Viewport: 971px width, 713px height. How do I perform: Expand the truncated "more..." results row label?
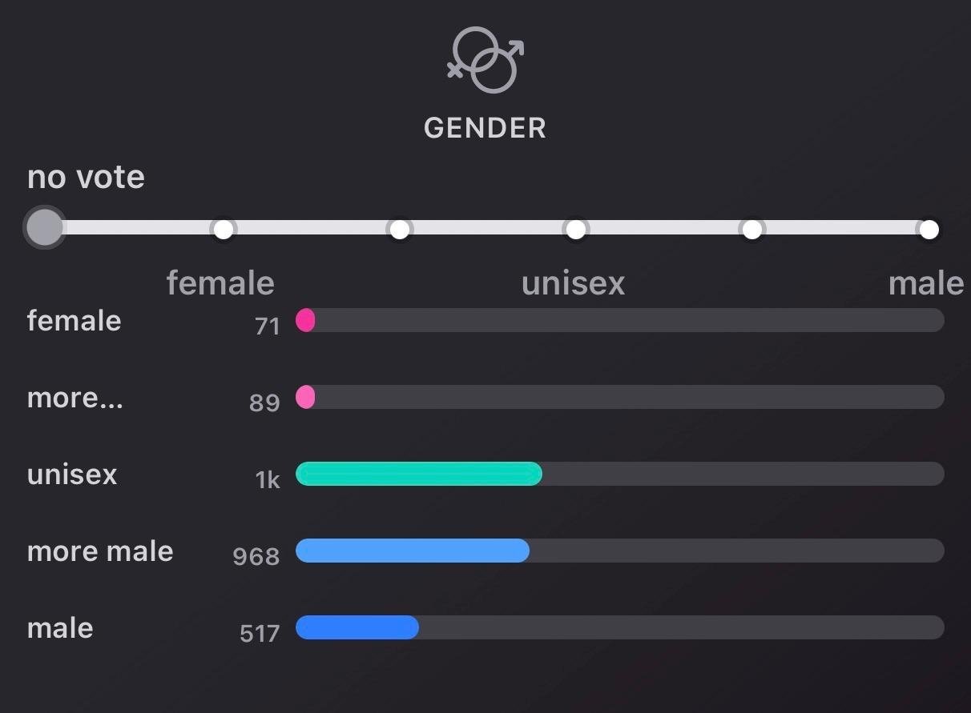tap(75, 398)
